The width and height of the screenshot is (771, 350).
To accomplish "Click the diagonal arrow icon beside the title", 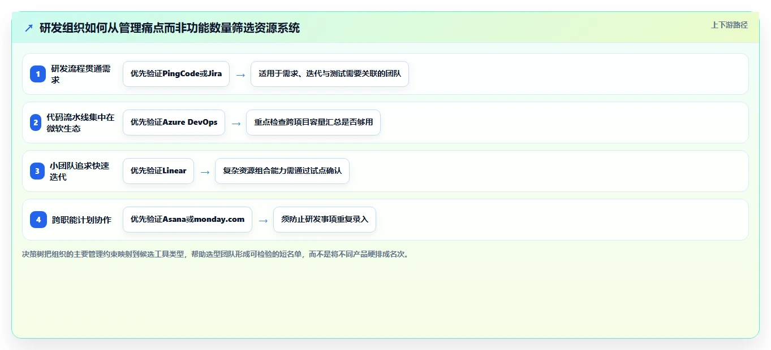I will (x=29, y=28).
